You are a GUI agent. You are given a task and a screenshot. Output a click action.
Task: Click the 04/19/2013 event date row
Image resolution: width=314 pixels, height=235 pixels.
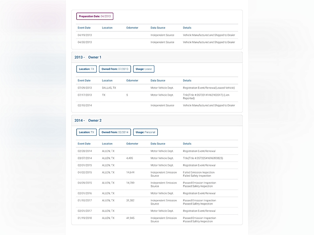[x=85, y=35]
